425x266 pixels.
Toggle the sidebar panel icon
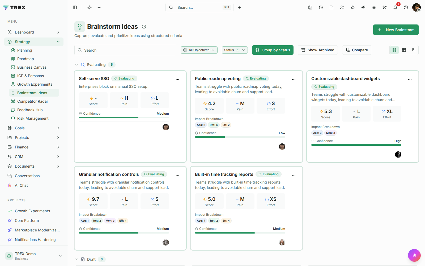coord(75,7)
